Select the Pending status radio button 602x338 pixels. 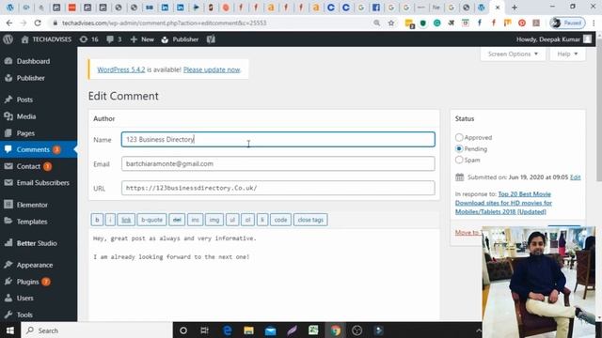459,148
